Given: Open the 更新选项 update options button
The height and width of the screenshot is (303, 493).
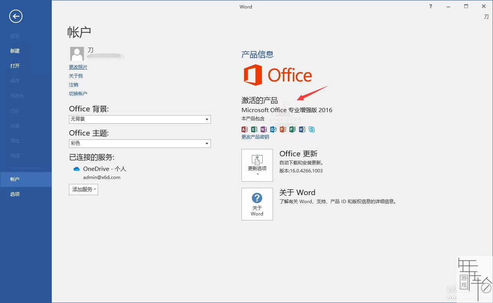Looking at the screenshot, I should click(x=257, y=165).
